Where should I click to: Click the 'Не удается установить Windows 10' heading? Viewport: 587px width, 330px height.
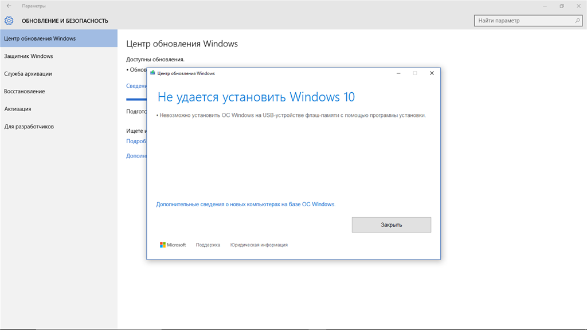tap(256, 97)
